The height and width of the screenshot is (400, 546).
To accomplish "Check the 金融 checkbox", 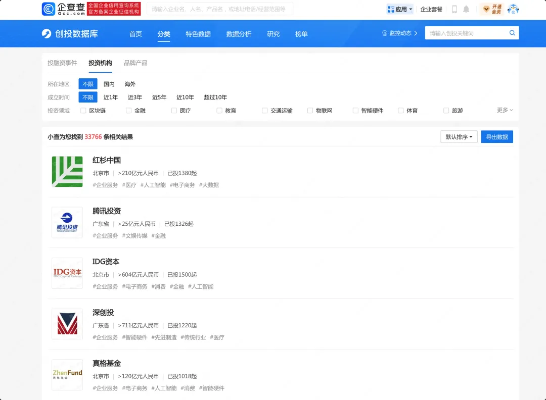I will click(128, 111).
